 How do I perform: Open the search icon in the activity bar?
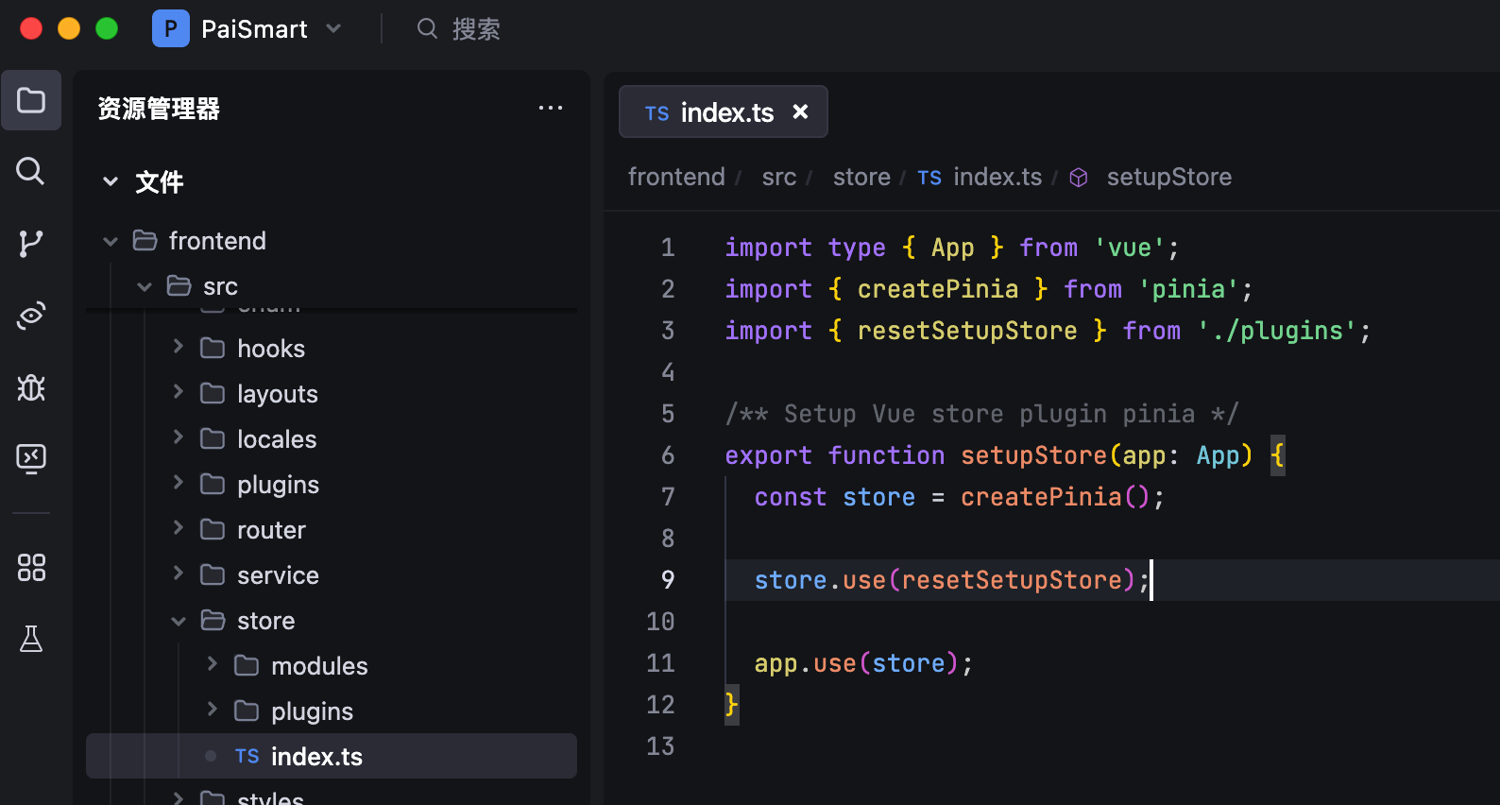(x=31, y=171)
